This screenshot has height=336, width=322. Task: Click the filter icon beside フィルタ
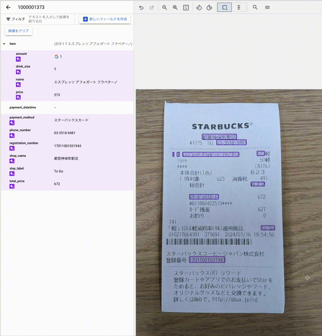click(8, 19)
